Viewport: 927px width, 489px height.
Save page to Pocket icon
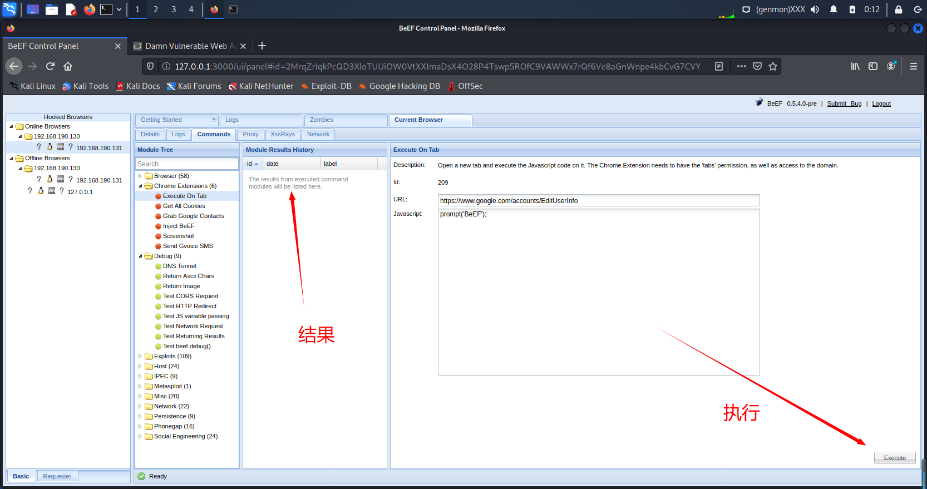click(x=757, y=66)
